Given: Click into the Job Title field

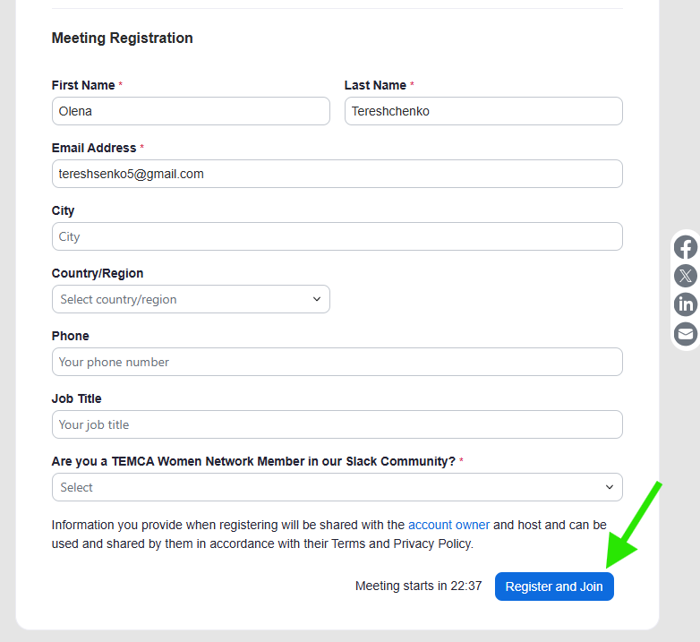Looking at the screenshot, I should point(337,424).
